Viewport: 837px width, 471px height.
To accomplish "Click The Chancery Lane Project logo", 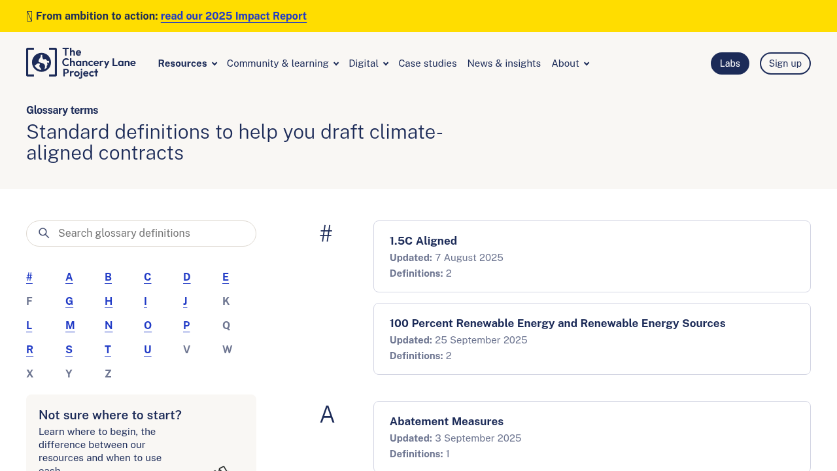I will pos(81,63).
